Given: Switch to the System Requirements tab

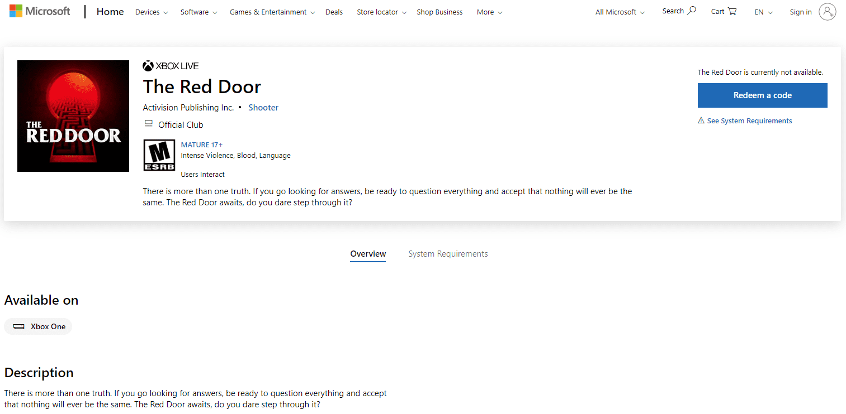Looking at the screenshot, I should [448, 254].
